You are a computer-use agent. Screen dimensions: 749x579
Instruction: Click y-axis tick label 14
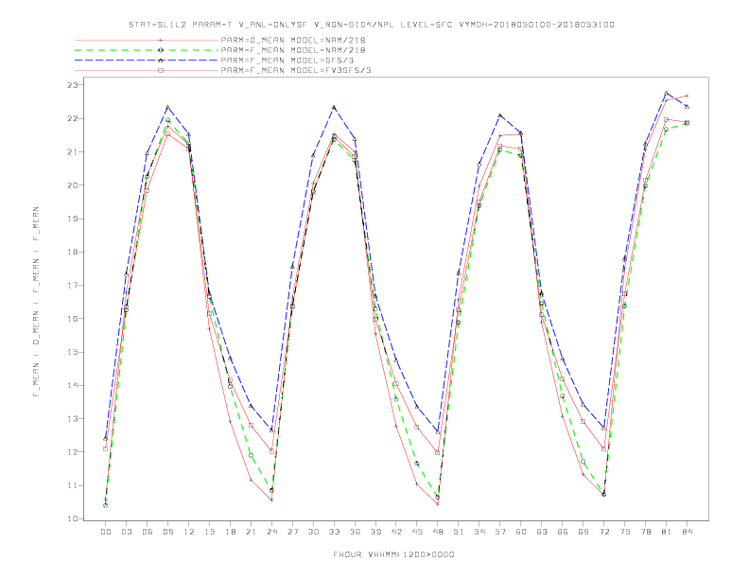coord(73,385)
